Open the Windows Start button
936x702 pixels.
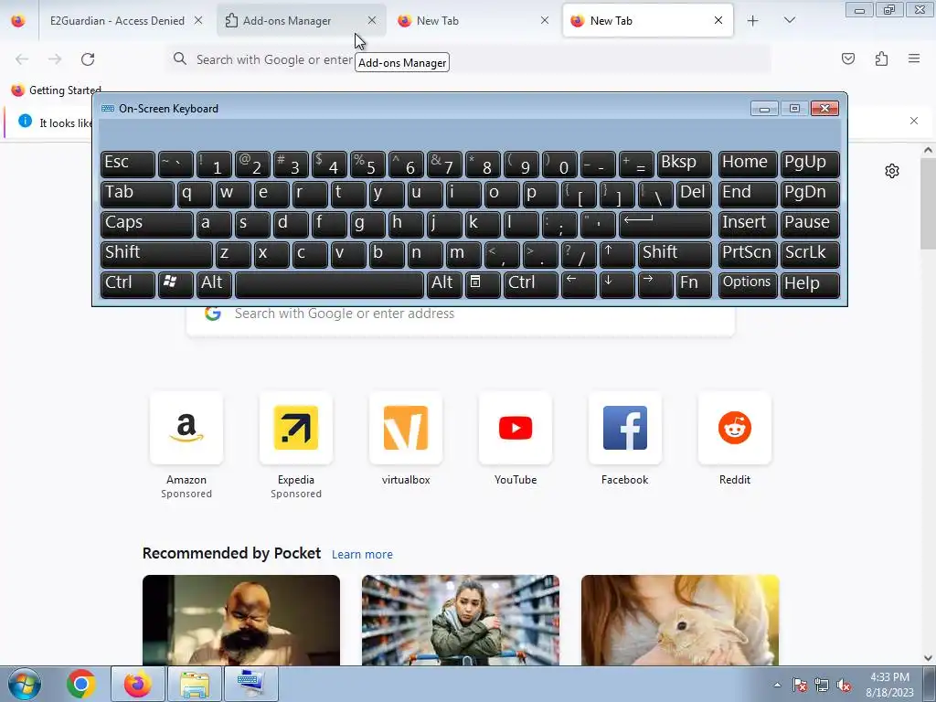[25, 684]
